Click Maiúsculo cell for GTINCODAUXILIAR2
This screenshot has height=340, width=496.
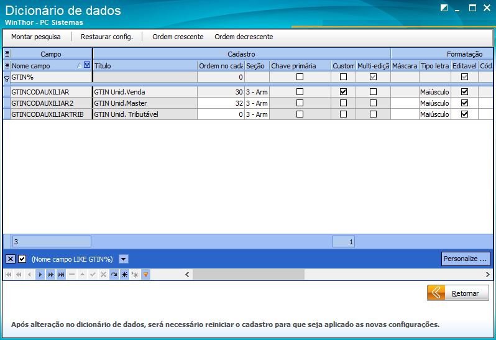(x=435, y=103)
